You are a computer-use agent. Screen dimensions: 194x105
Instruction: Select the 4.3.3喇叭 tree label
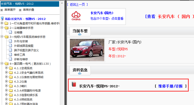(x=20, y=86)
